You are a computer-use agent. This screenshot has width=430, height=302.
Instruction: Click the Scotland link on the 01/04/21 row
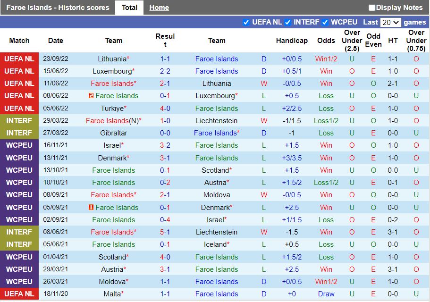click(113, 257)
